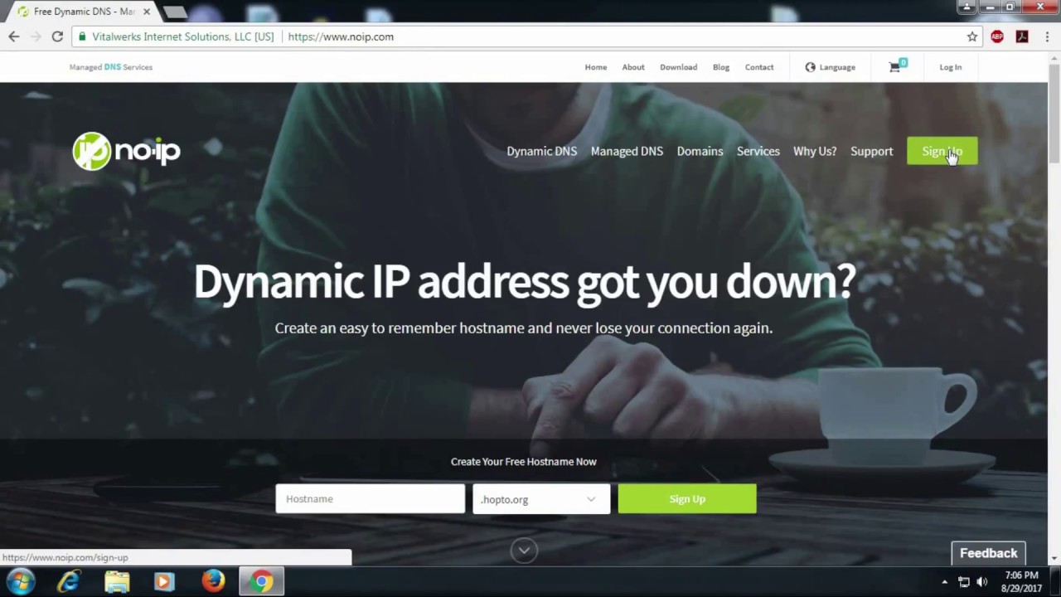The image size is (1061, 597).
Task: Reload the current page
Action: [57, 36]
